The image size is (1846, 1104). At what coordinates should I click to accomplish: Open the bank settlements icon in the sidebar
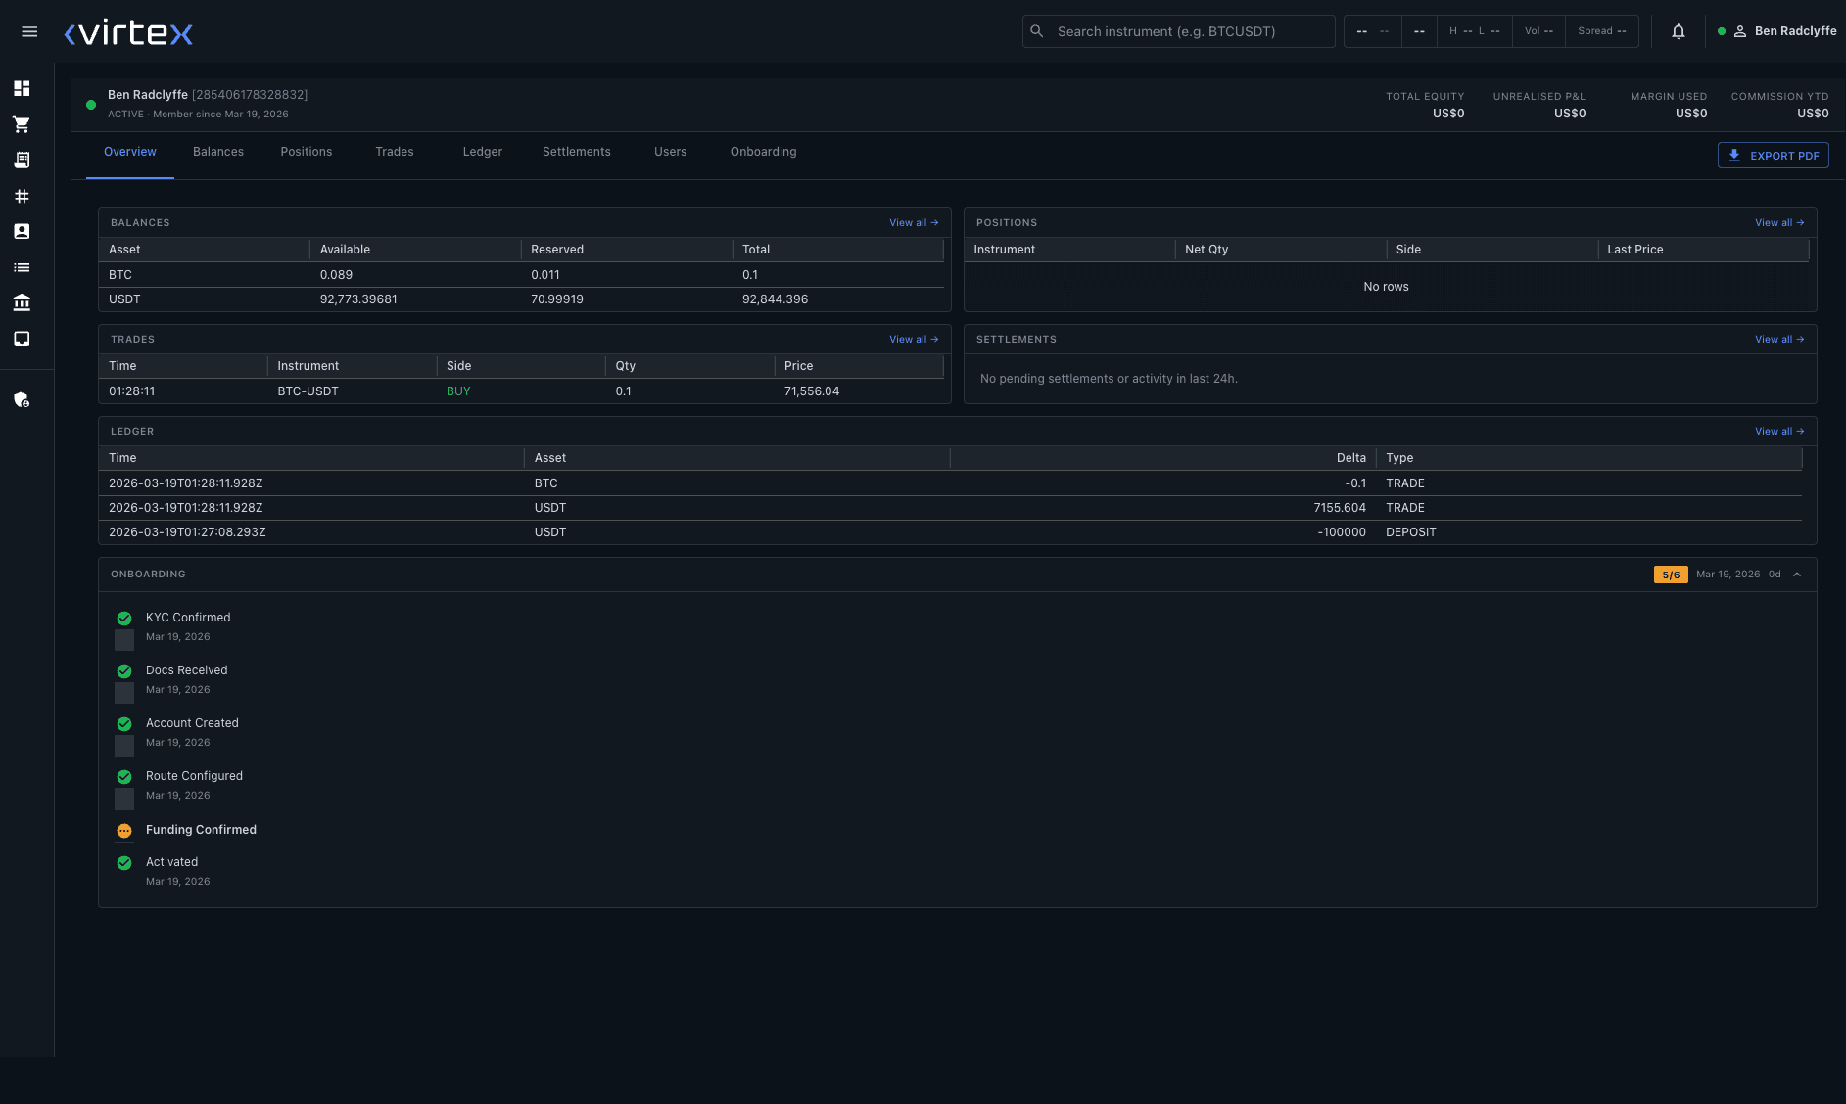pos(22,302)
